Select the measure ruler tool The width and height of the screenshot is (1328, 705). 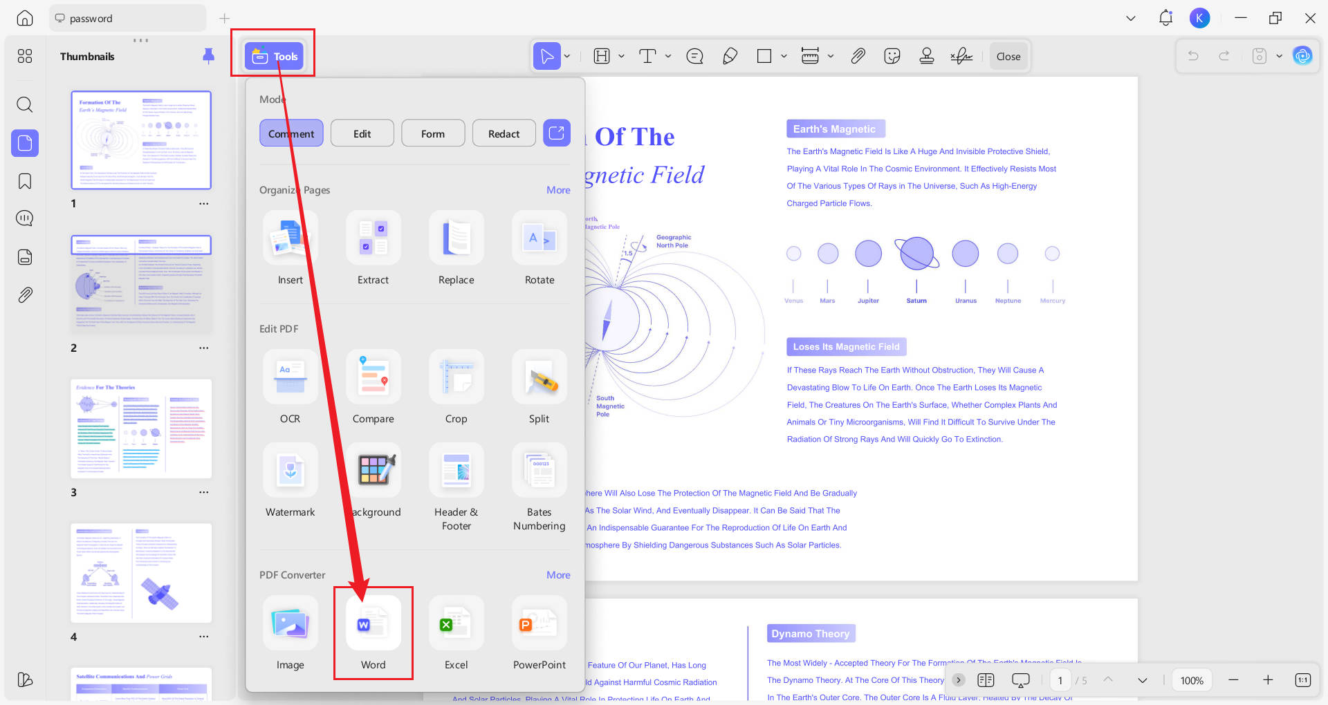coord(810,56)
